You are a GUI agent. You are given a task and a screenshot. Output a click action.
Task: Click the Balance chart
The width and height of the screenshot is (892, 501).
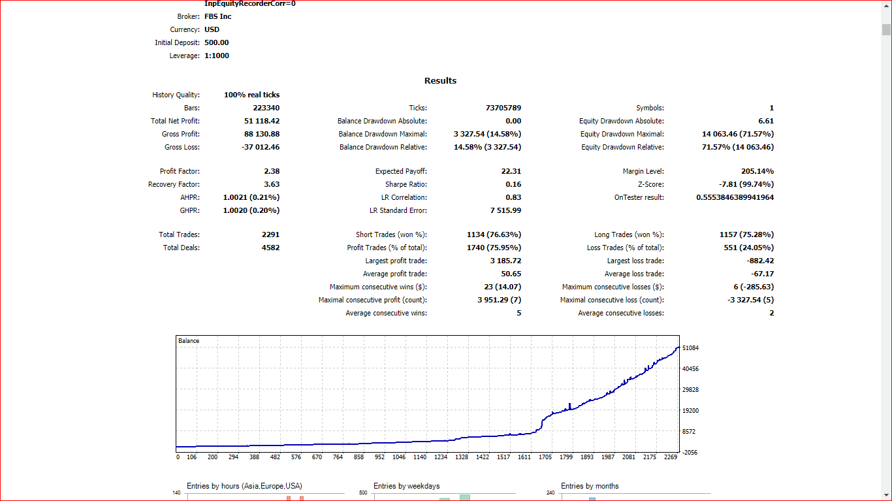(428, 394)
